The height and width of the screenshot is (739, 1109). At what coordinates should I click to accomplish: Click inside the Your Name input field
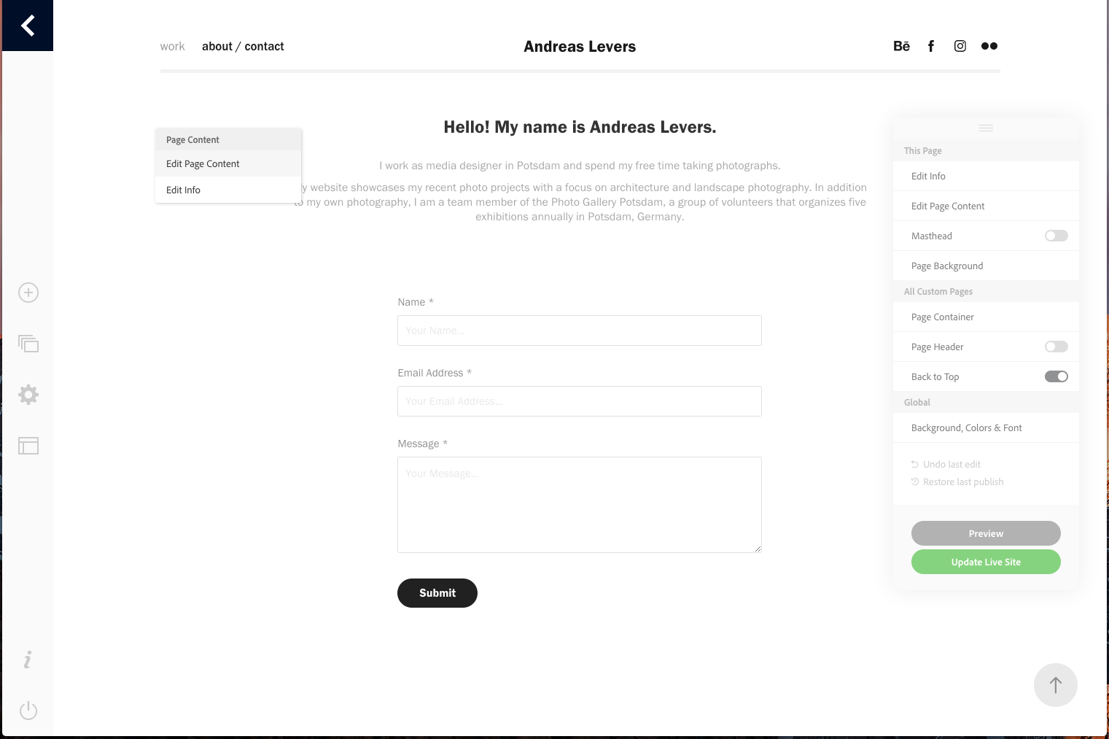pyautogui.click(x=579, y=330)
